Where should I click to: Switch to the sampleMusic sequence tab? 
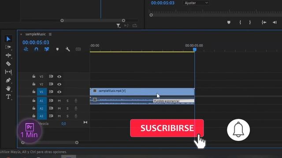tap(35, 34)
